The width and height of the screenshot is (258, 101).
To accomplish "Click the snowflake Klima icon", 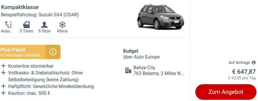I will coord(62,25).
